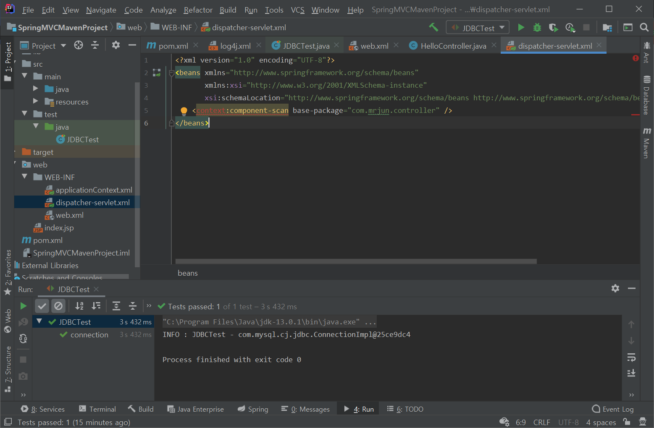654x428 pixels.
Task: Open Event Log
Action: point(613,409)
